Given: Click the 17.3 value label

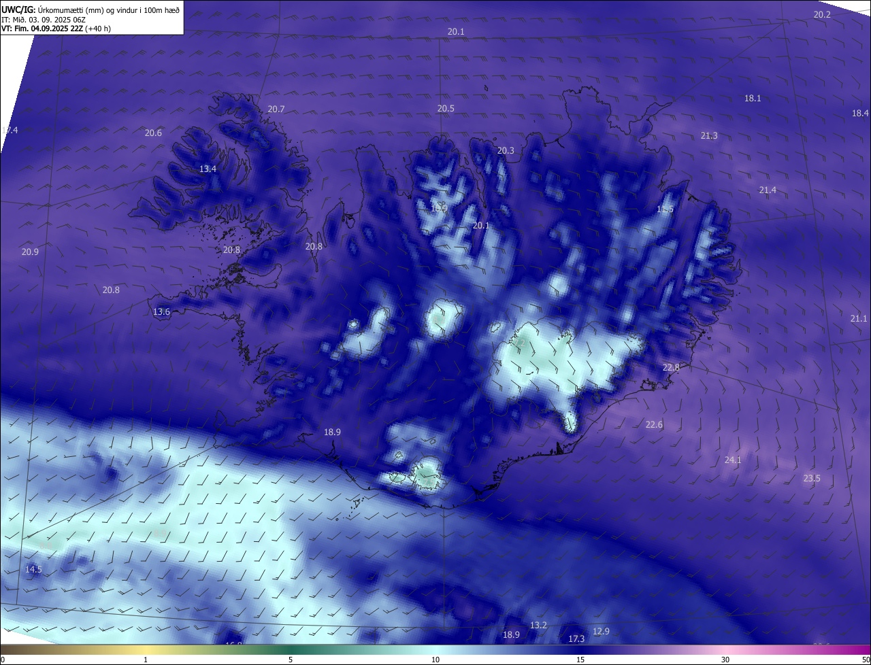Looking at the screenshot, I should coord(576,638).
